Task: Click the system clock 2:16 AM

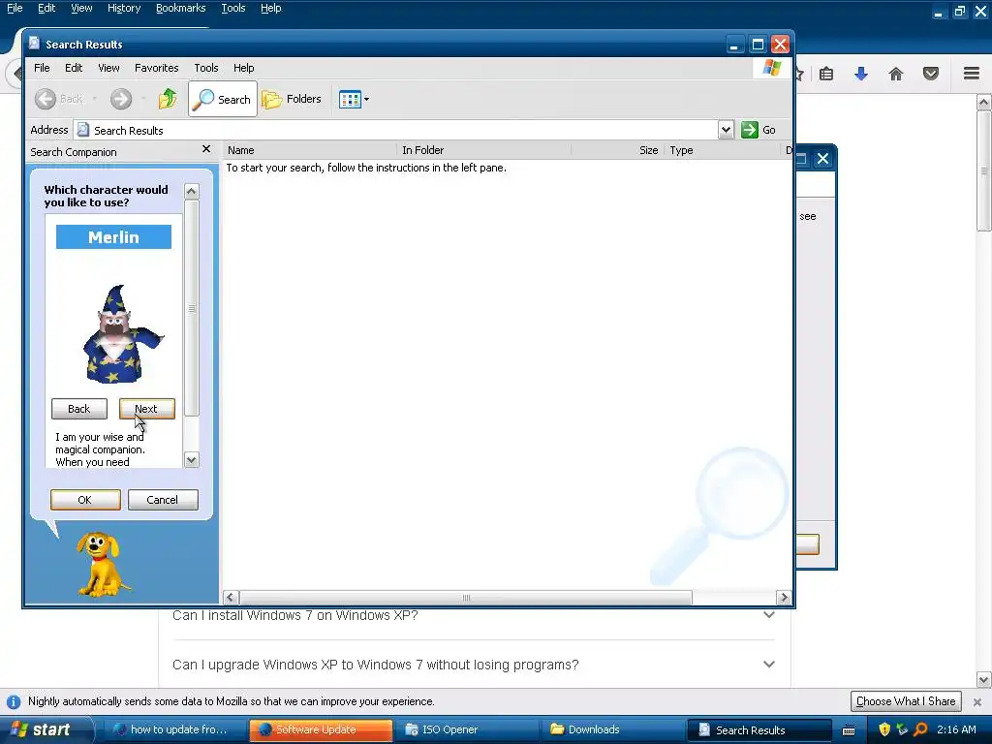Action: [956, 729]
